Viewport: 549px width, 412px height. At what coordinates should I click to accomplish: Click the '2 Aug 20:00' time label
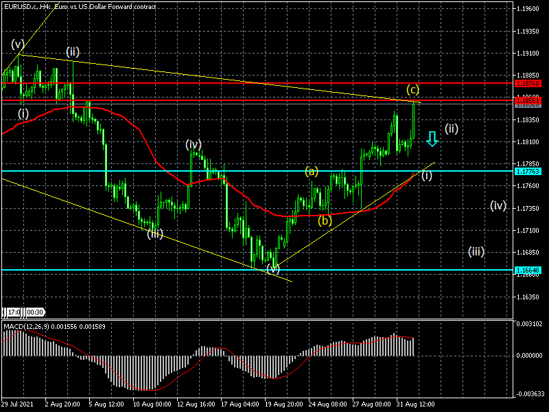[62, 404]
